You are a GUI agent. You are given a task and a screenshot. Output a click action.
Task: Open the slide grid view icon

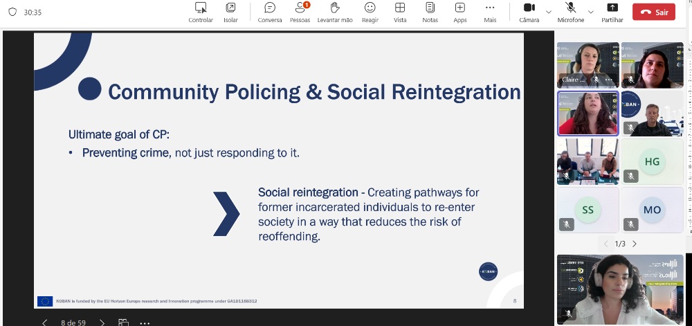pos(124,323)
